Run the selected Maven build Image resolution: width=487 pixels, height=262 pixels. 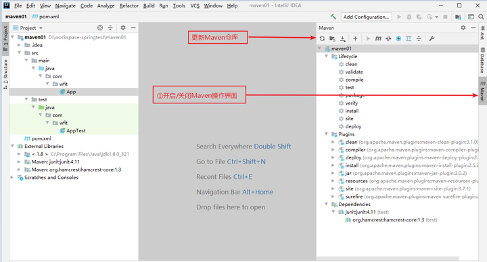pyautogui.click(x=368, y=38)
